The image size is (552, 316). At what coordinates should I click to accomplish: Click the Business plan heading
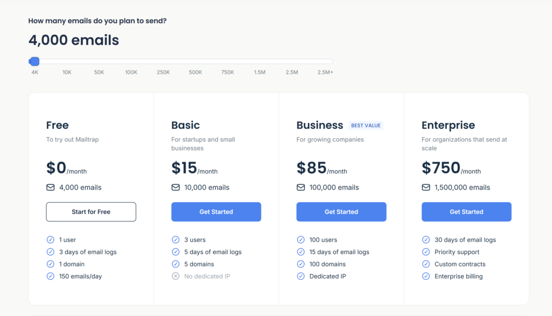coord(320,125)
